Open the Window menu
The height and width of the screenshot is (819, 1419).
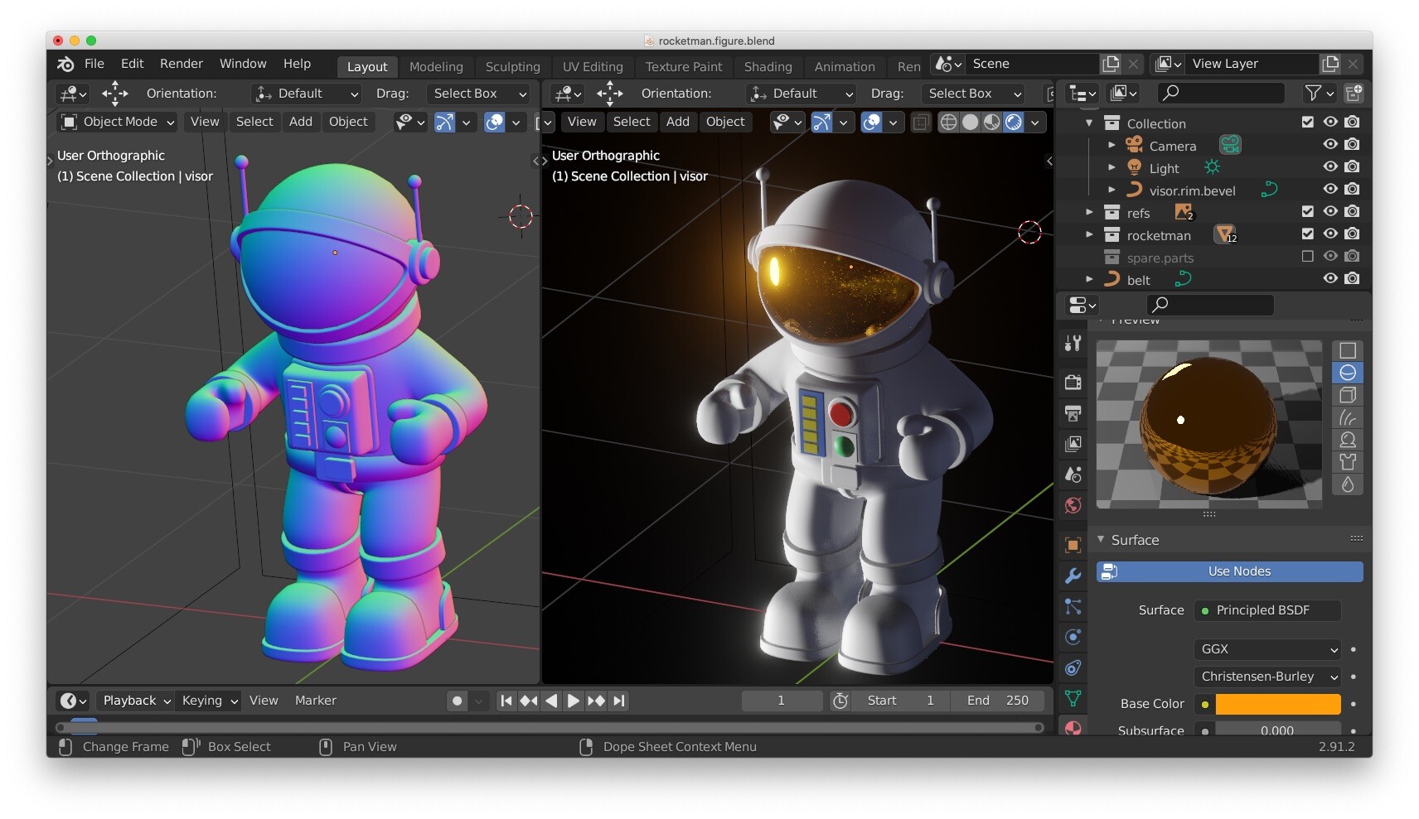(242, 64)
